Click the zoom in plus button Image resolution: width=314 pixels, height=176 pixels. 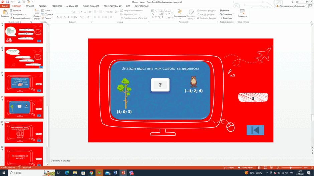coord(301,168)
